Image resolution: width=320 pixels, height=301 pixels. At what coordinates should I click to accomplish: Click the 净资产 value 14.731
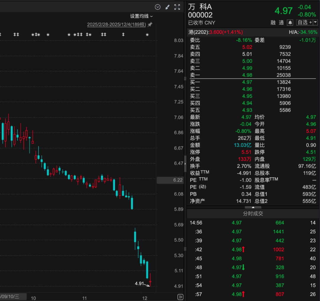click(244, 201)
